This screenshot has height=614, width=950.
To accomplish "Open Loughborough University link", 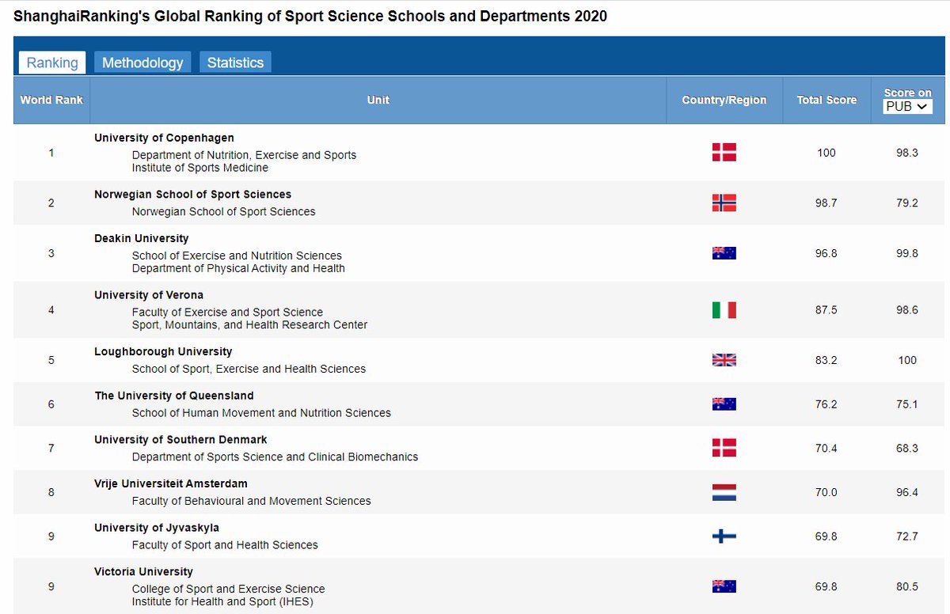I will click(x=163, y=351).
